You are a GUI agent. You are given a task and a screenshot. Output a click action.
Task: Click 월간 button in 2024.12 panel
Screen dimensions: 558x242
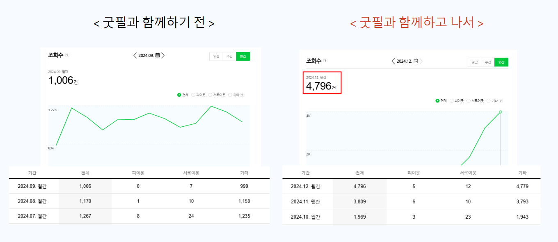[501, 62]
